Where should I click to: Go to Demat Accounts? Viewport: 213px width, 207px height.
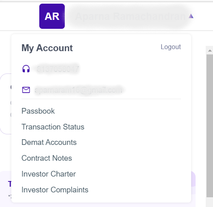(49, 142)
